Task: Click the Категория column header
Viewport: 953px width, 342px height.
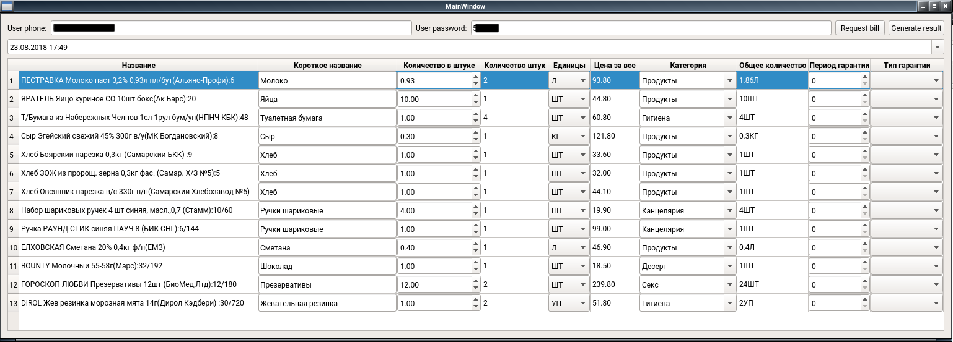Action: pyautogui.click(x=688, y=65)
